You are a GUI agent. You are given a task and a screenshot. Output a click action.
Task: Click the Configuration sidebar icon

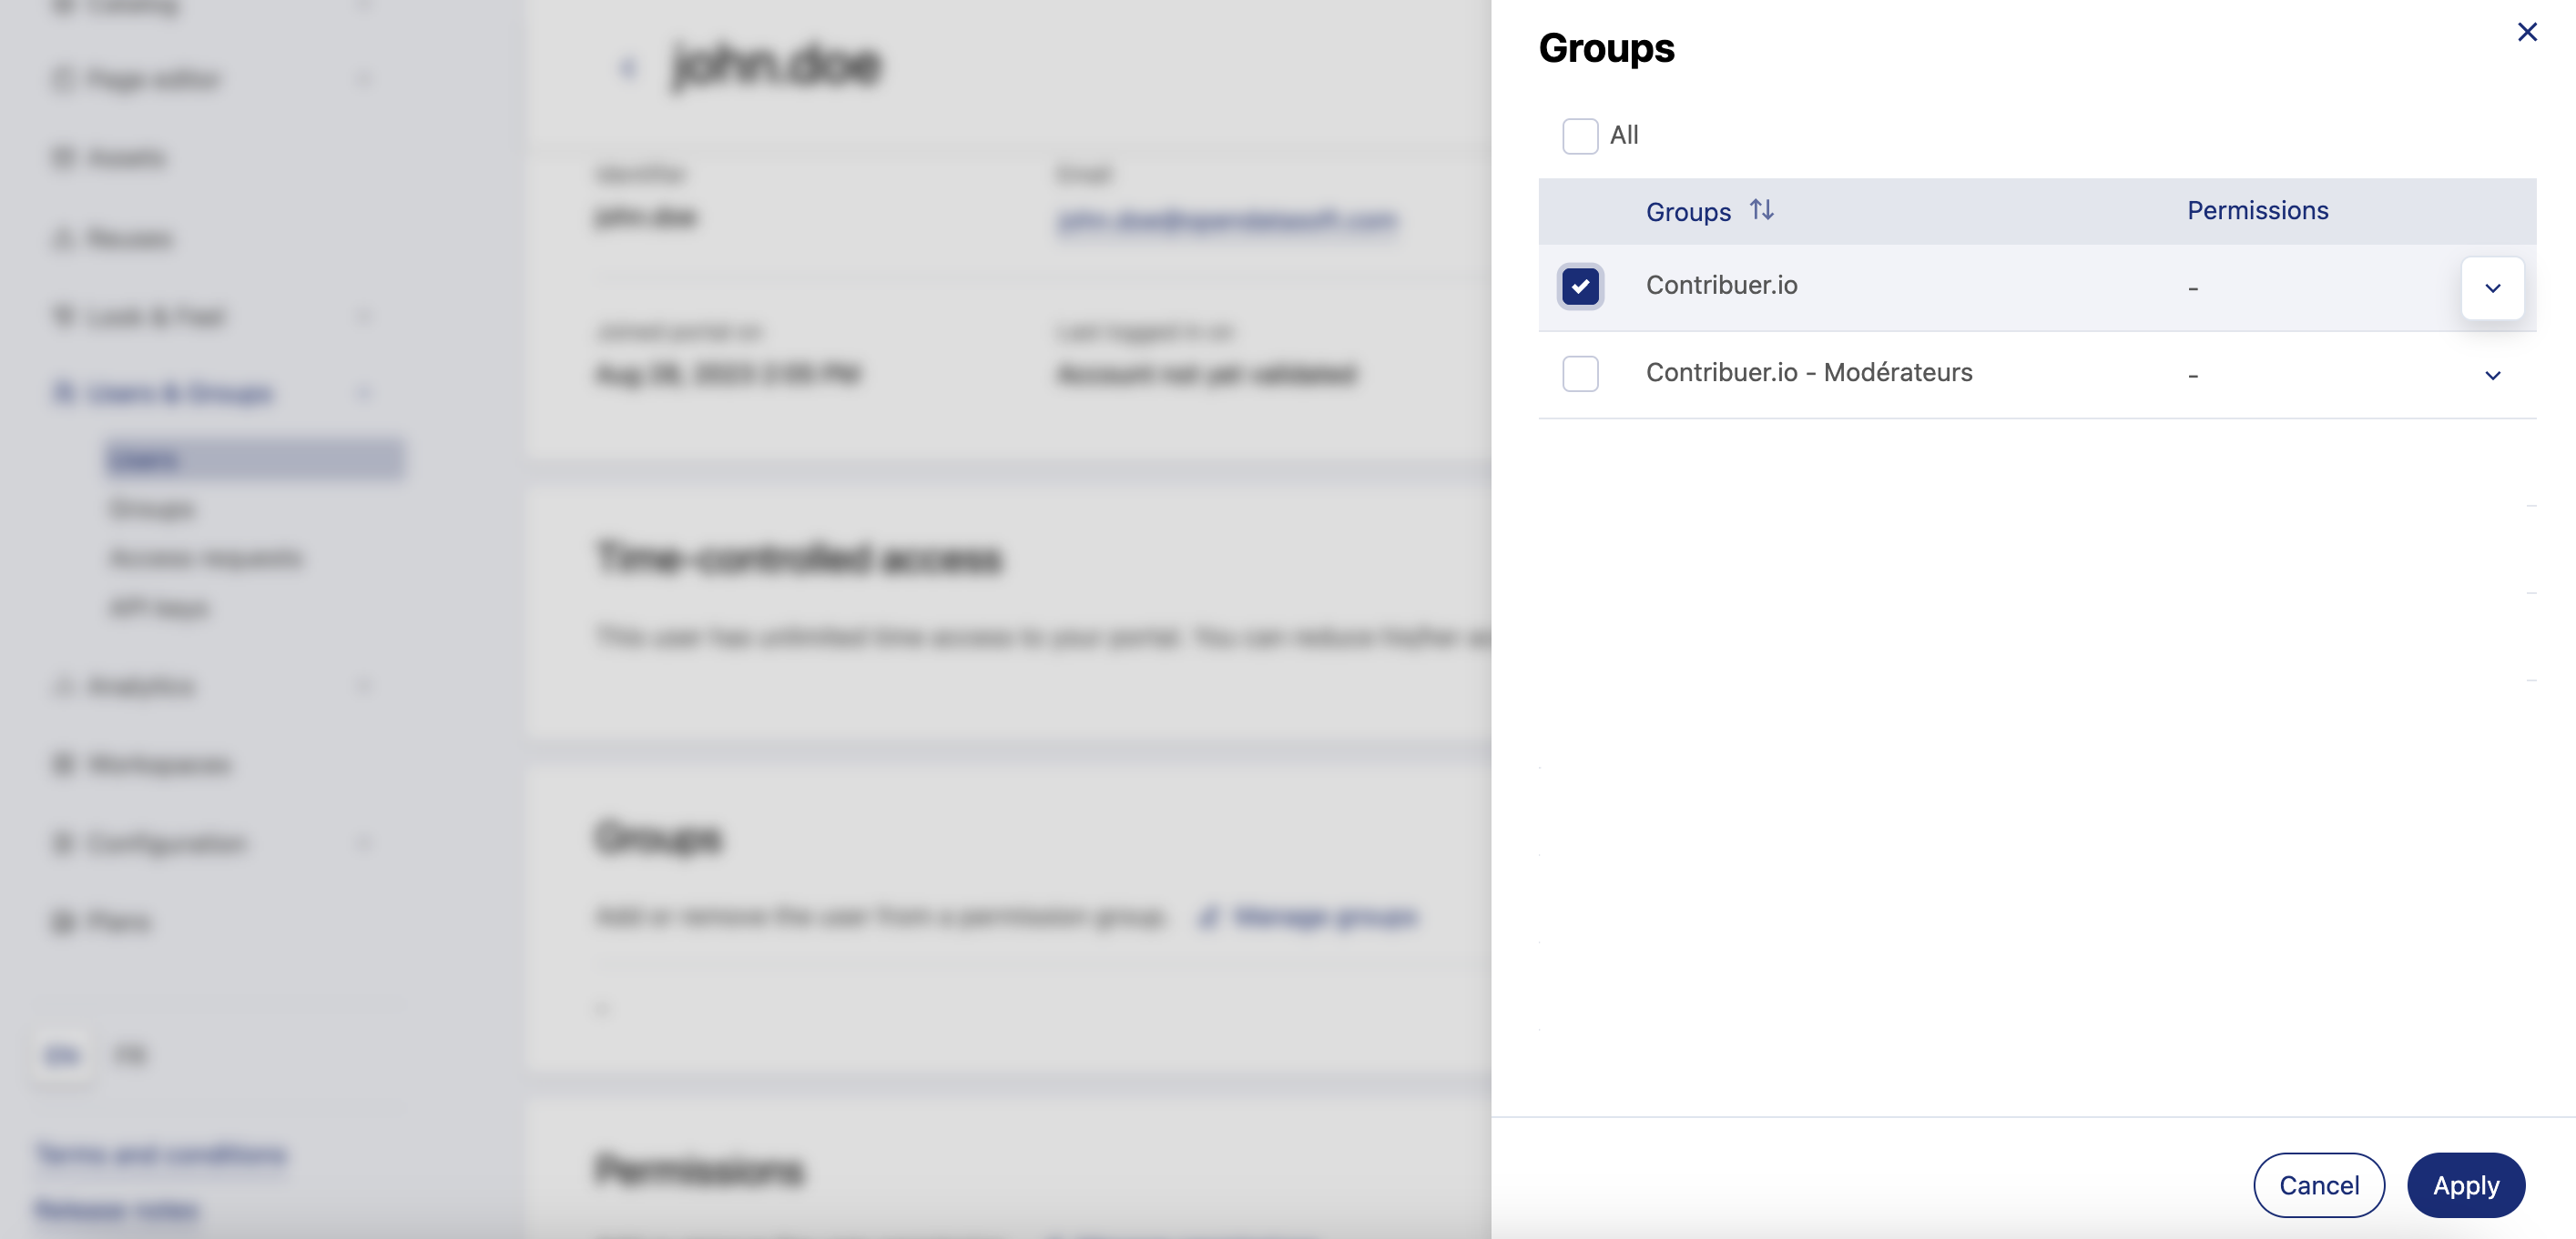tap(63, 843)
